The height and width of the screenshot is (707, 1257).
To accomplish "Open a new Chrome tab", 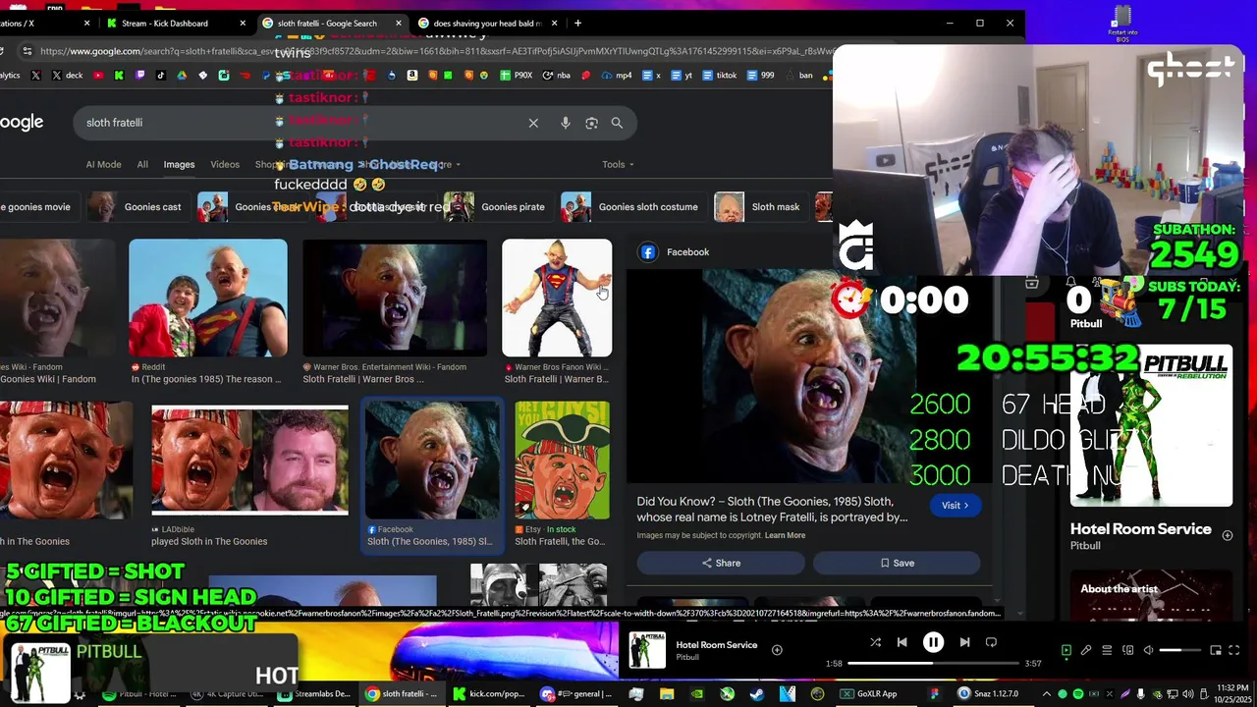I will click(x=577, y=23).
